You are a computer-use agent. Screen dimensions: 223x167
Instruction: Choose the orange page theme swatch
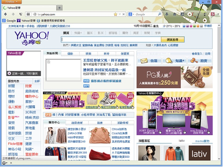point(198,26)
